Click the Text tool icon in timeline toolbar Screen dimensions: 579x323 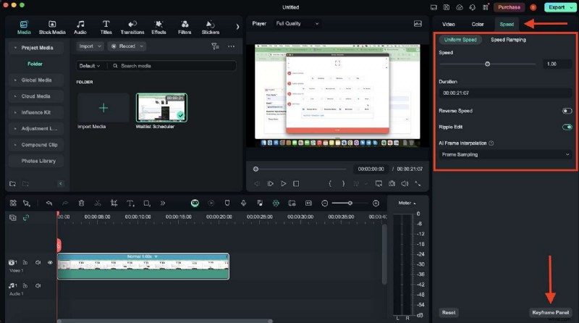pos(130,204)
